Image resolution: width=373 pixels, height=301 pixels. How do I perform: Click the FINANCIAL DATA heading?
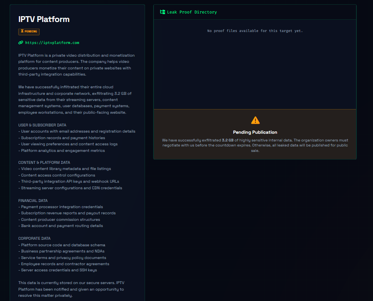pyautogui.click(x=33, y=201)
